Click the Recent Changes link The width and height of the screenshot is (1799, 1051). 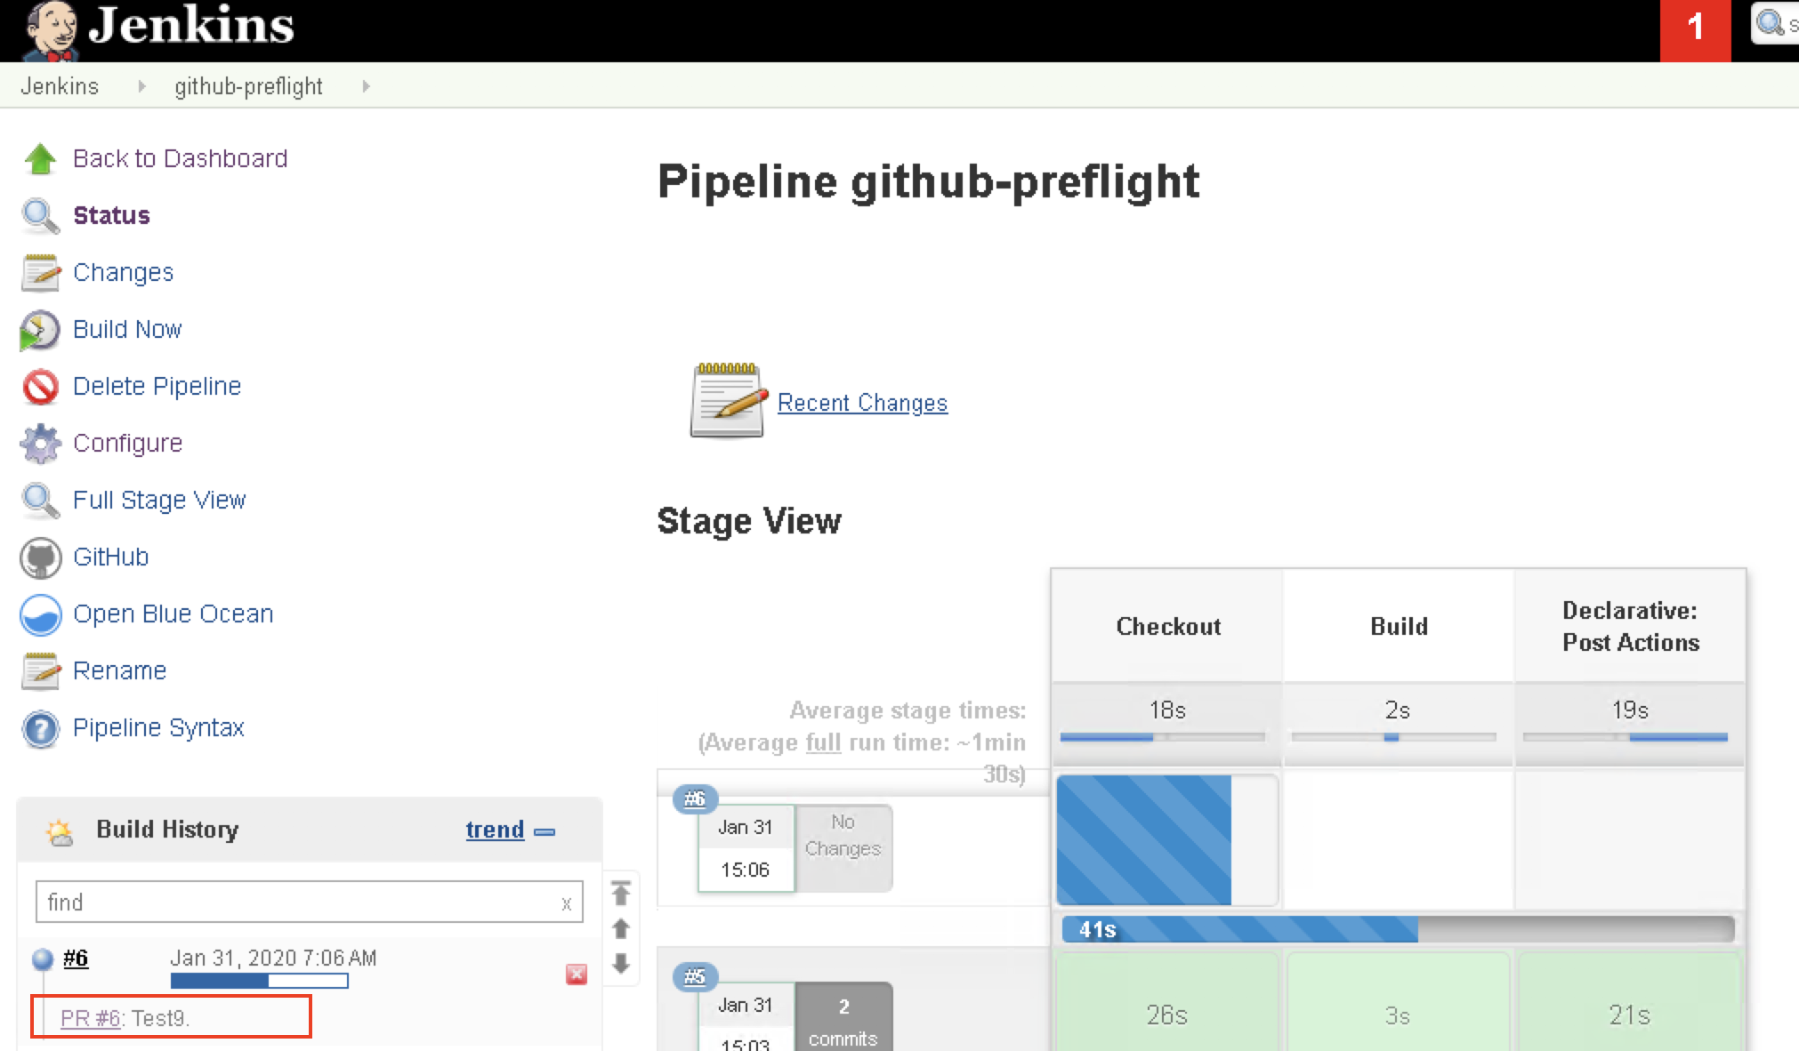tap(861, 403)
